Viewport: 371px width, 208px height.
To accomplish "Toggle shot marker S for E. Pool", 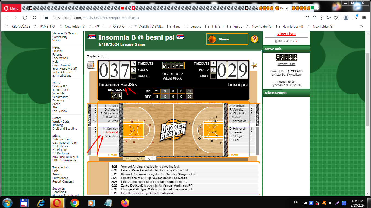I will (x=226, y=140).
